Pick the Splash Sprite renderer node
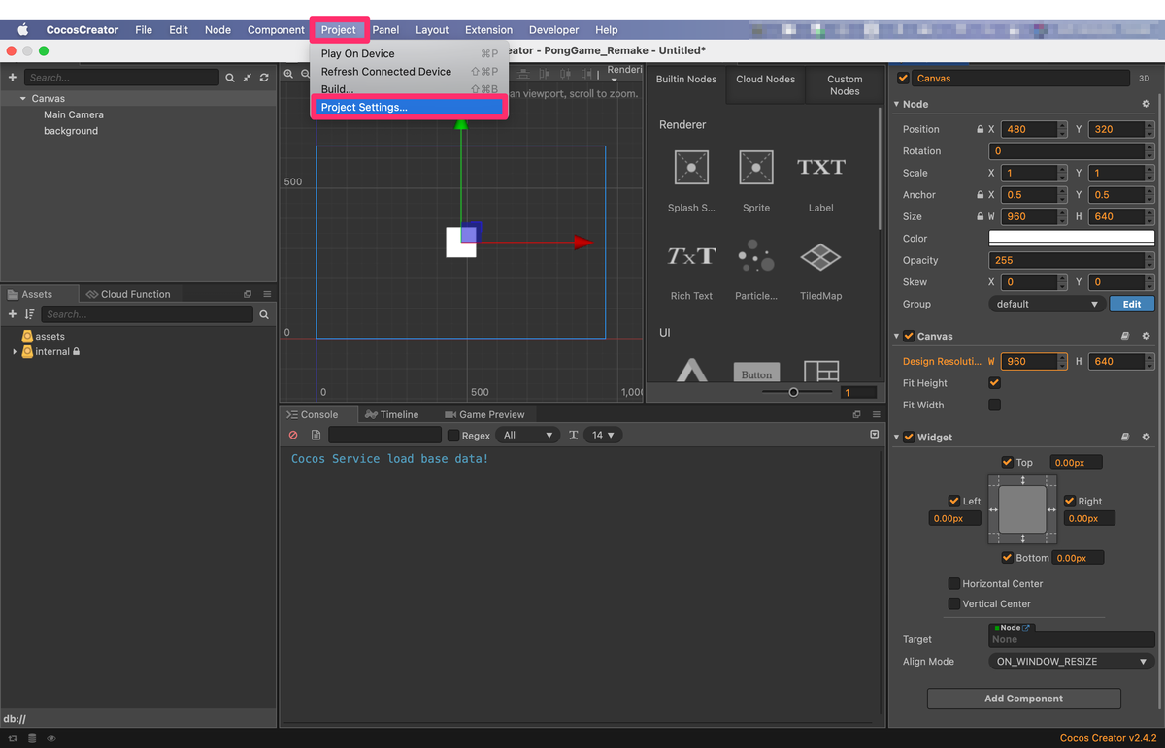Image resolution: width=1165 pixels, height=748 pixels. [x=691, y=167]
